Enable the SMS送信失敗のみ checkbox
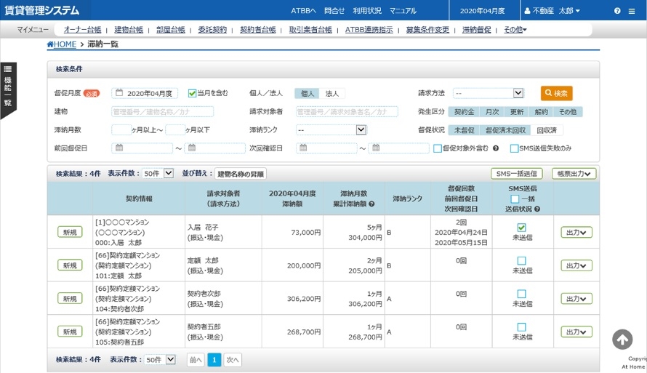 [514, 148]
